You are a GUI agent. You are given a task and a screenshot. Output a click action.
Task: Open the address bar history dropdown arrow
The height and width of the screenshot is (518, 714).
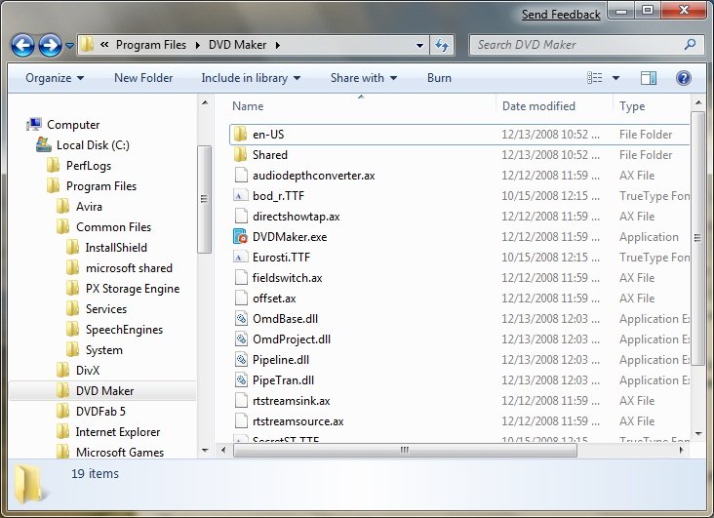point(418,45)
